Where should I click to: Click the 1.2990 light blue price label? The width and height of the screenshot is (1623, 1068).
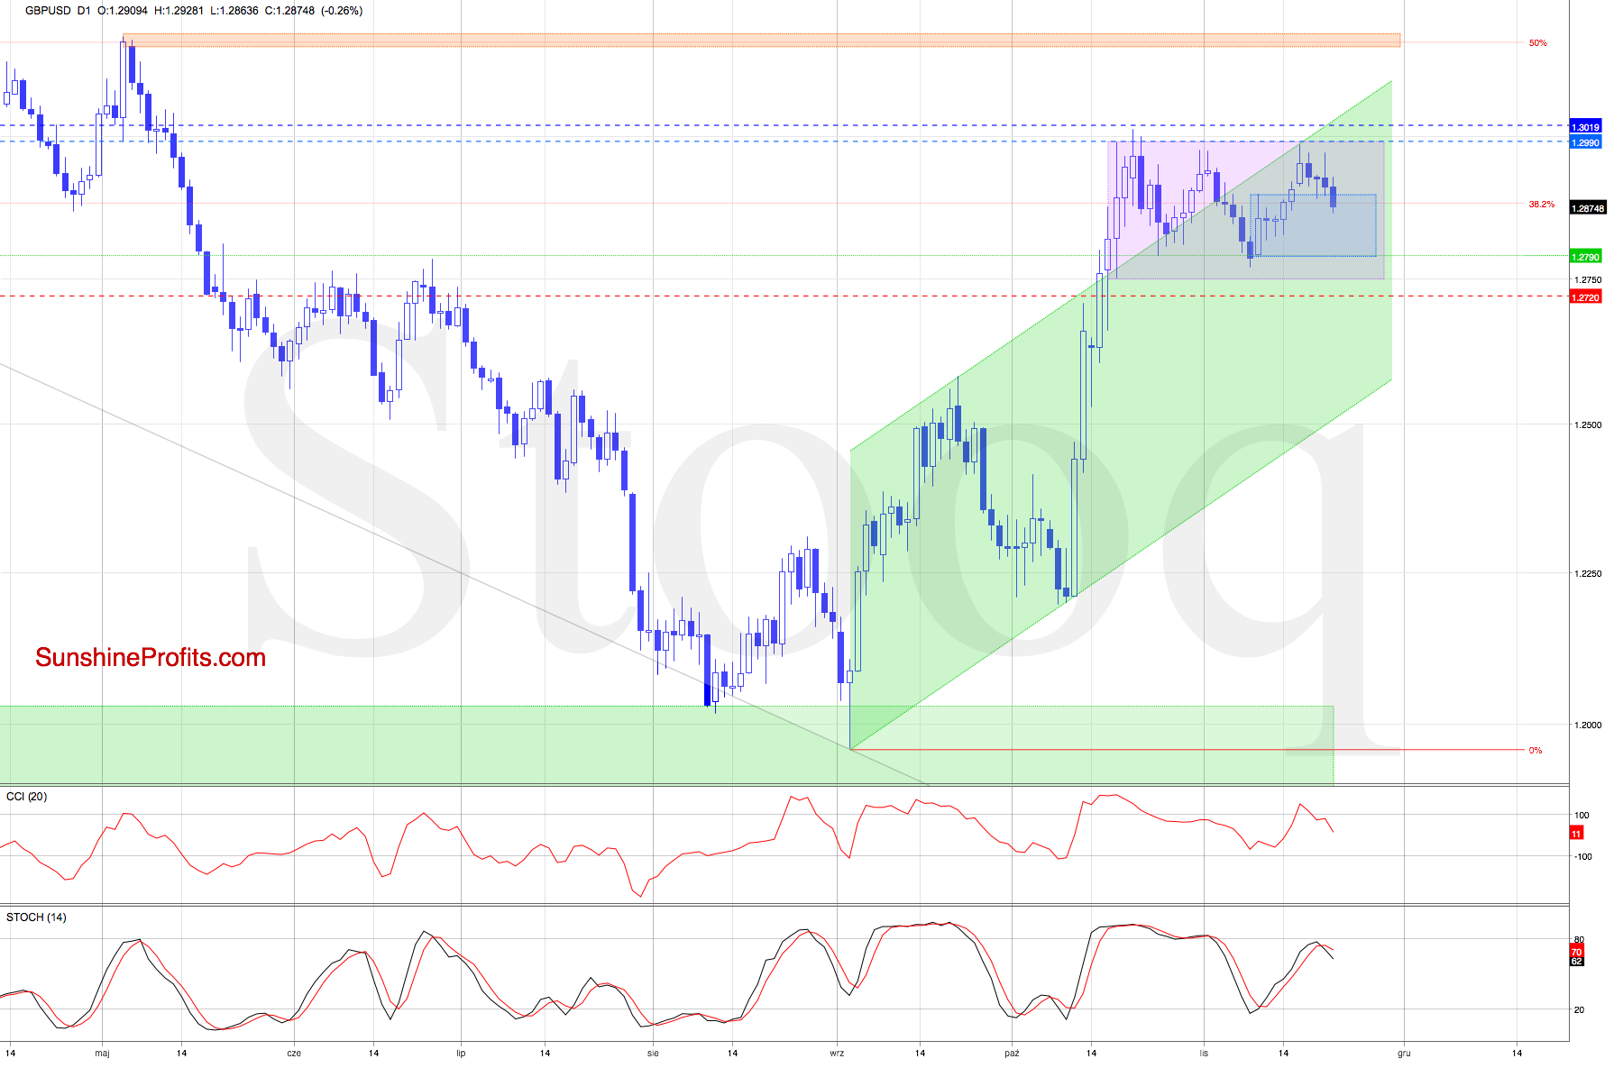tap(1586, 142)
